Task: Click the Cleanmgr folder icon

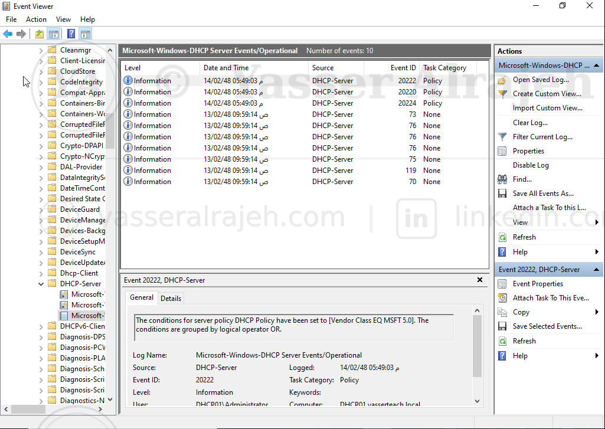Action: click(52, 50)
